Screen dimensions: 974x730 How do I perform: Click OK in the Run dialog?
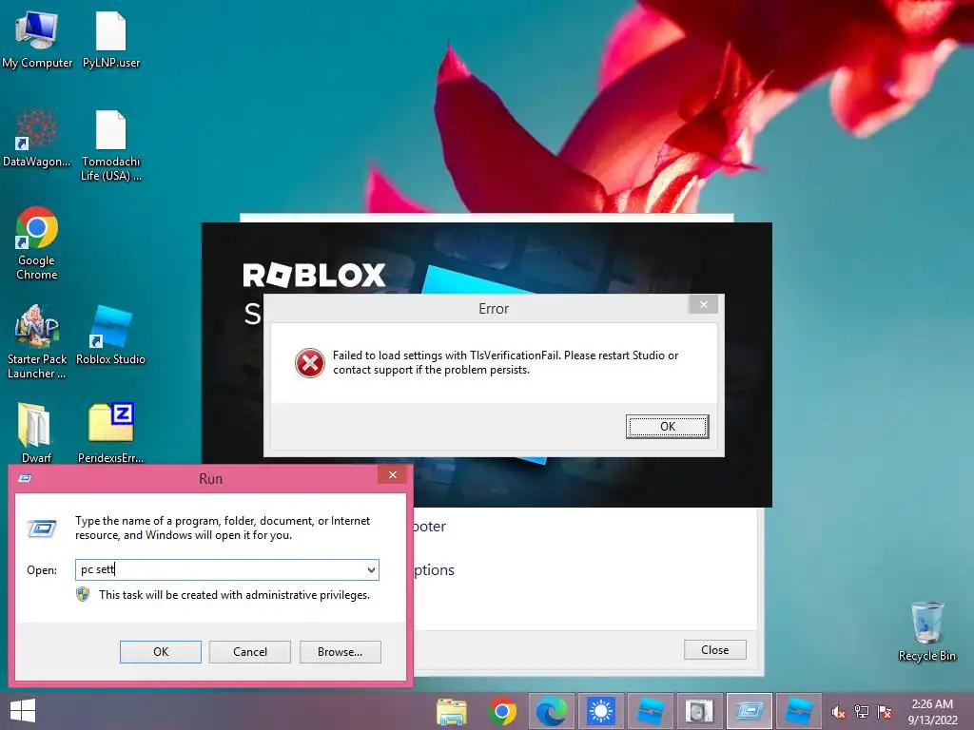tap(160, 652)
